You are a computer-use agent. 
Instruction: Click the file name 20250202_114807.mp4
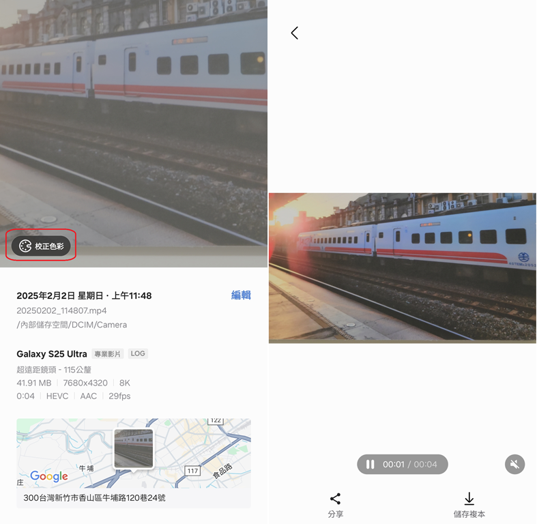[x=61, y=310]
